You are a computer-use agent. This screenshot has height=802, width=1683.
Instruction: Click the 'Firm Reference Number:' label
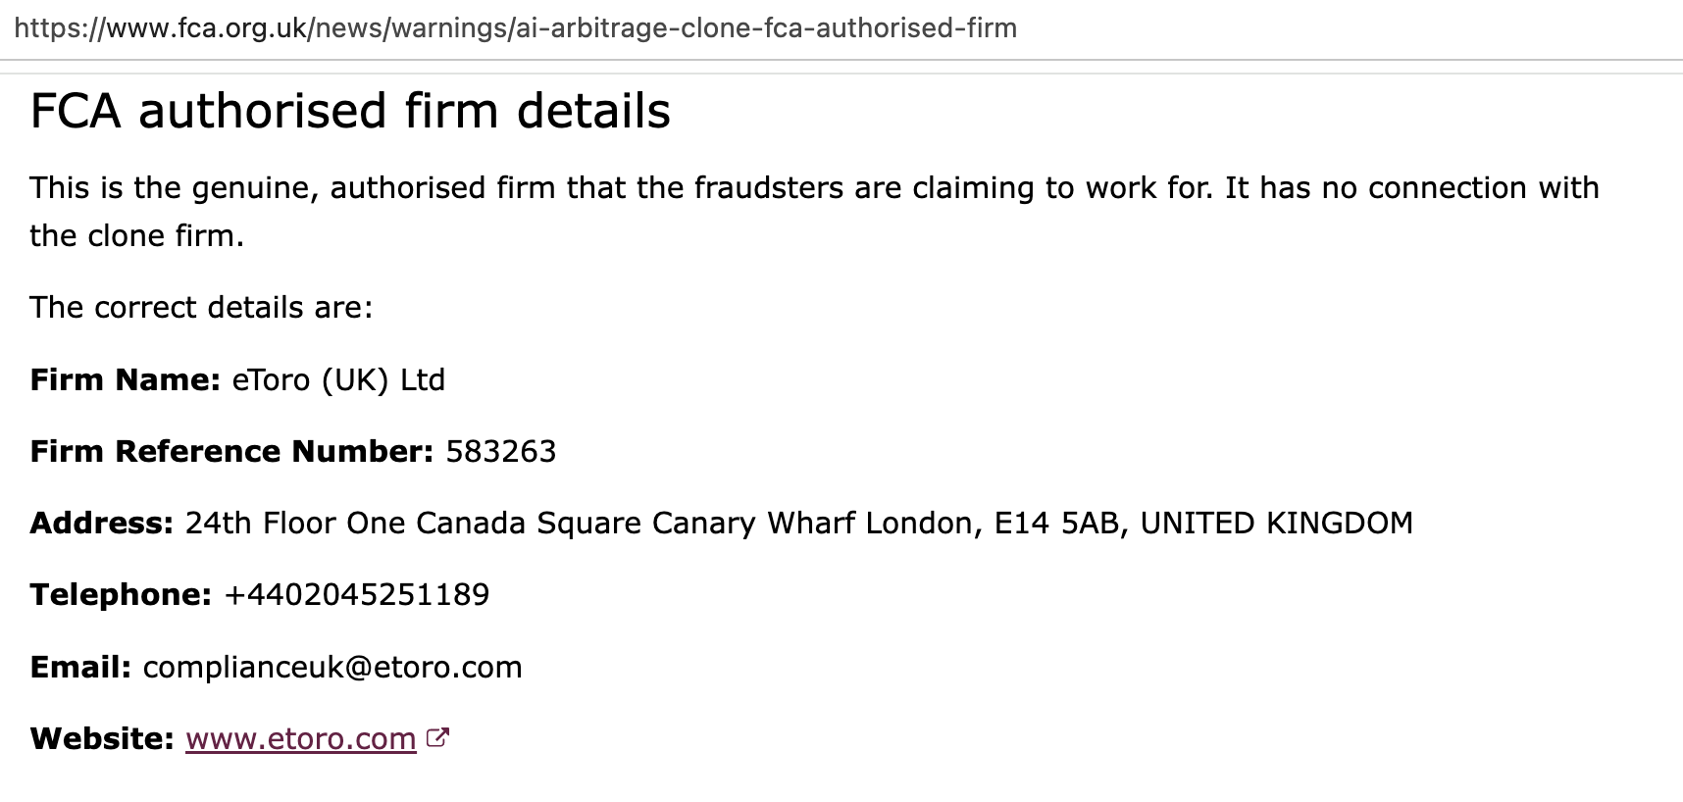click(231, 451)
